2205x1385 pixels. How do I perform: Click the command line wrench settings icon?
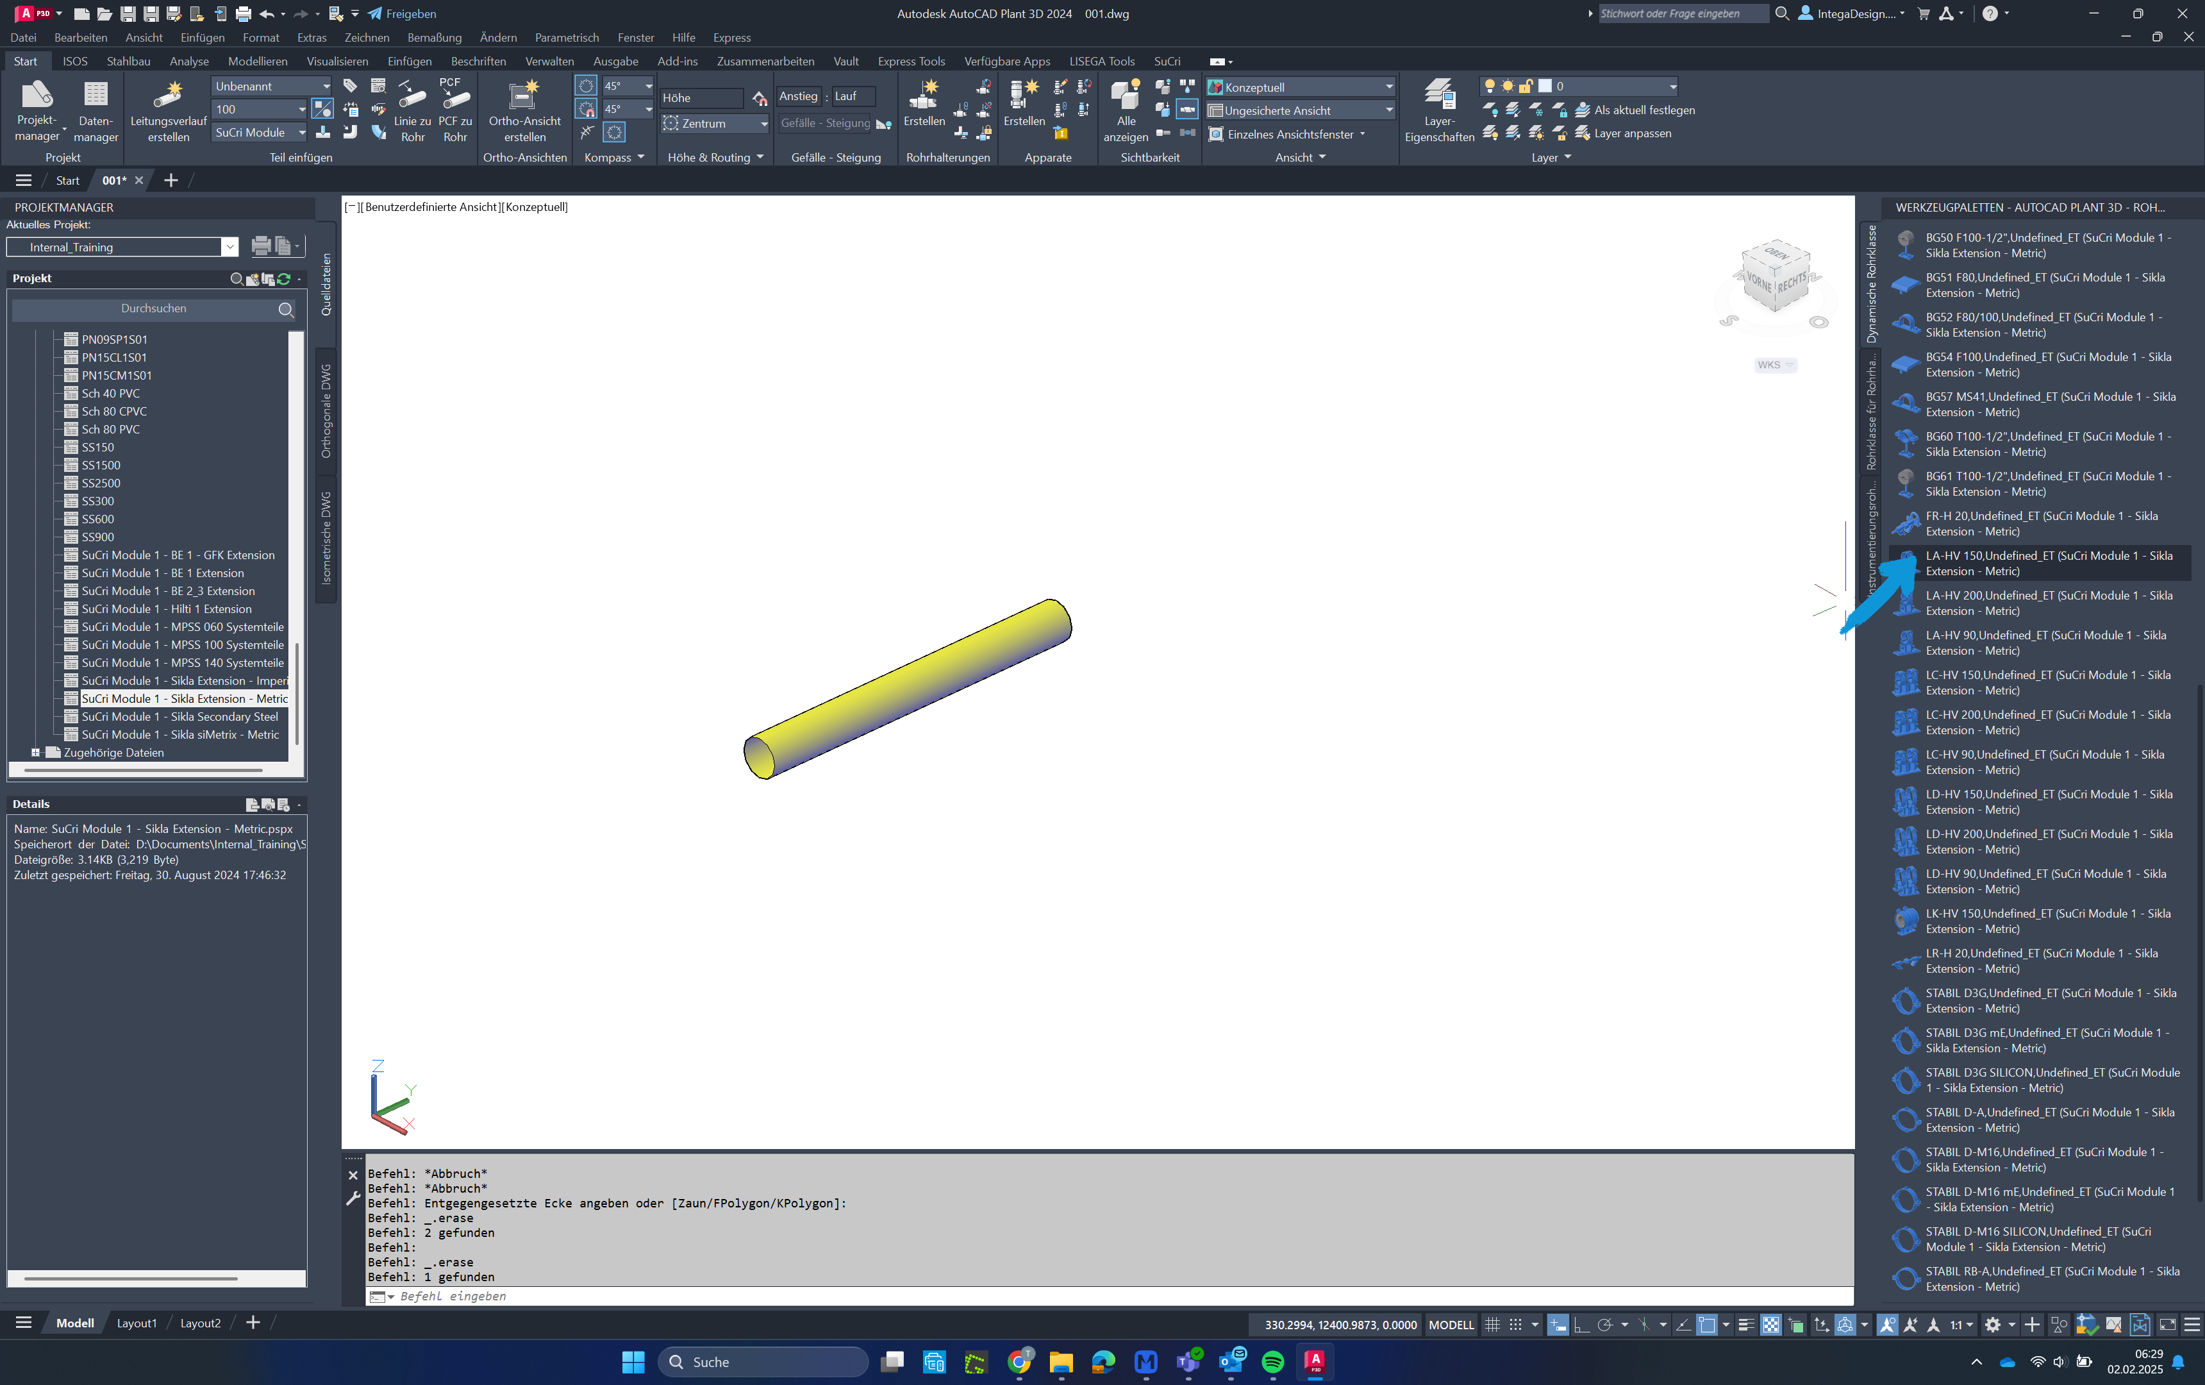[353, 1198]
